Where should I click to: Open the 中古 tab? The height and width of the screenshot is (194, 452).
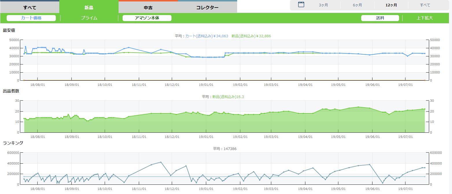(x=148, y=8)
